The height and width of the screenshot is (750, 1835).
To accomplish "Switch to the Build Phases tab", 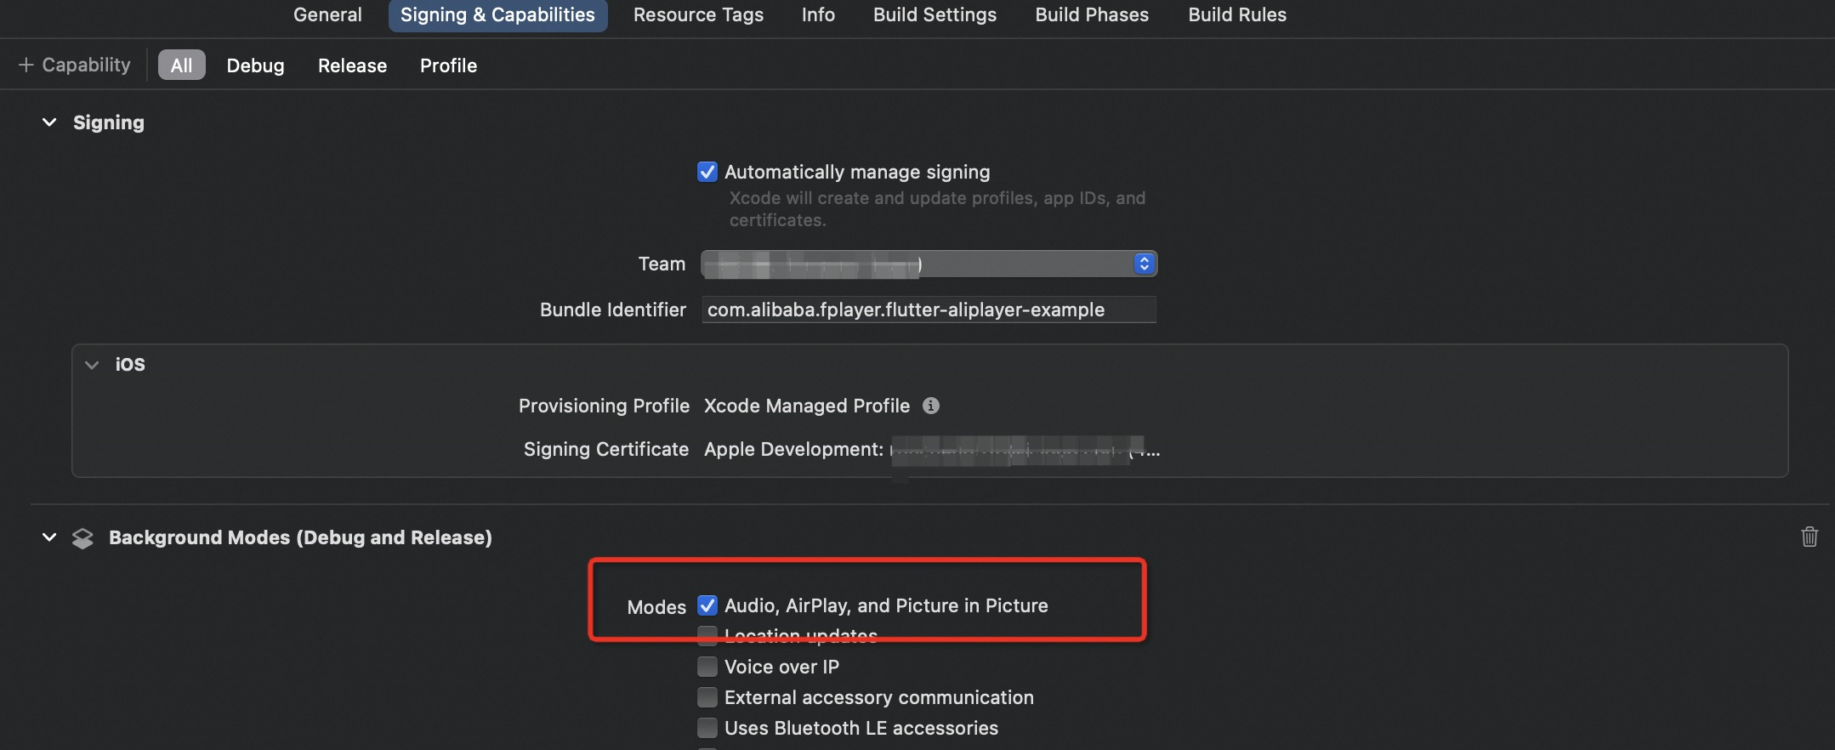I will click(1091, 15).
